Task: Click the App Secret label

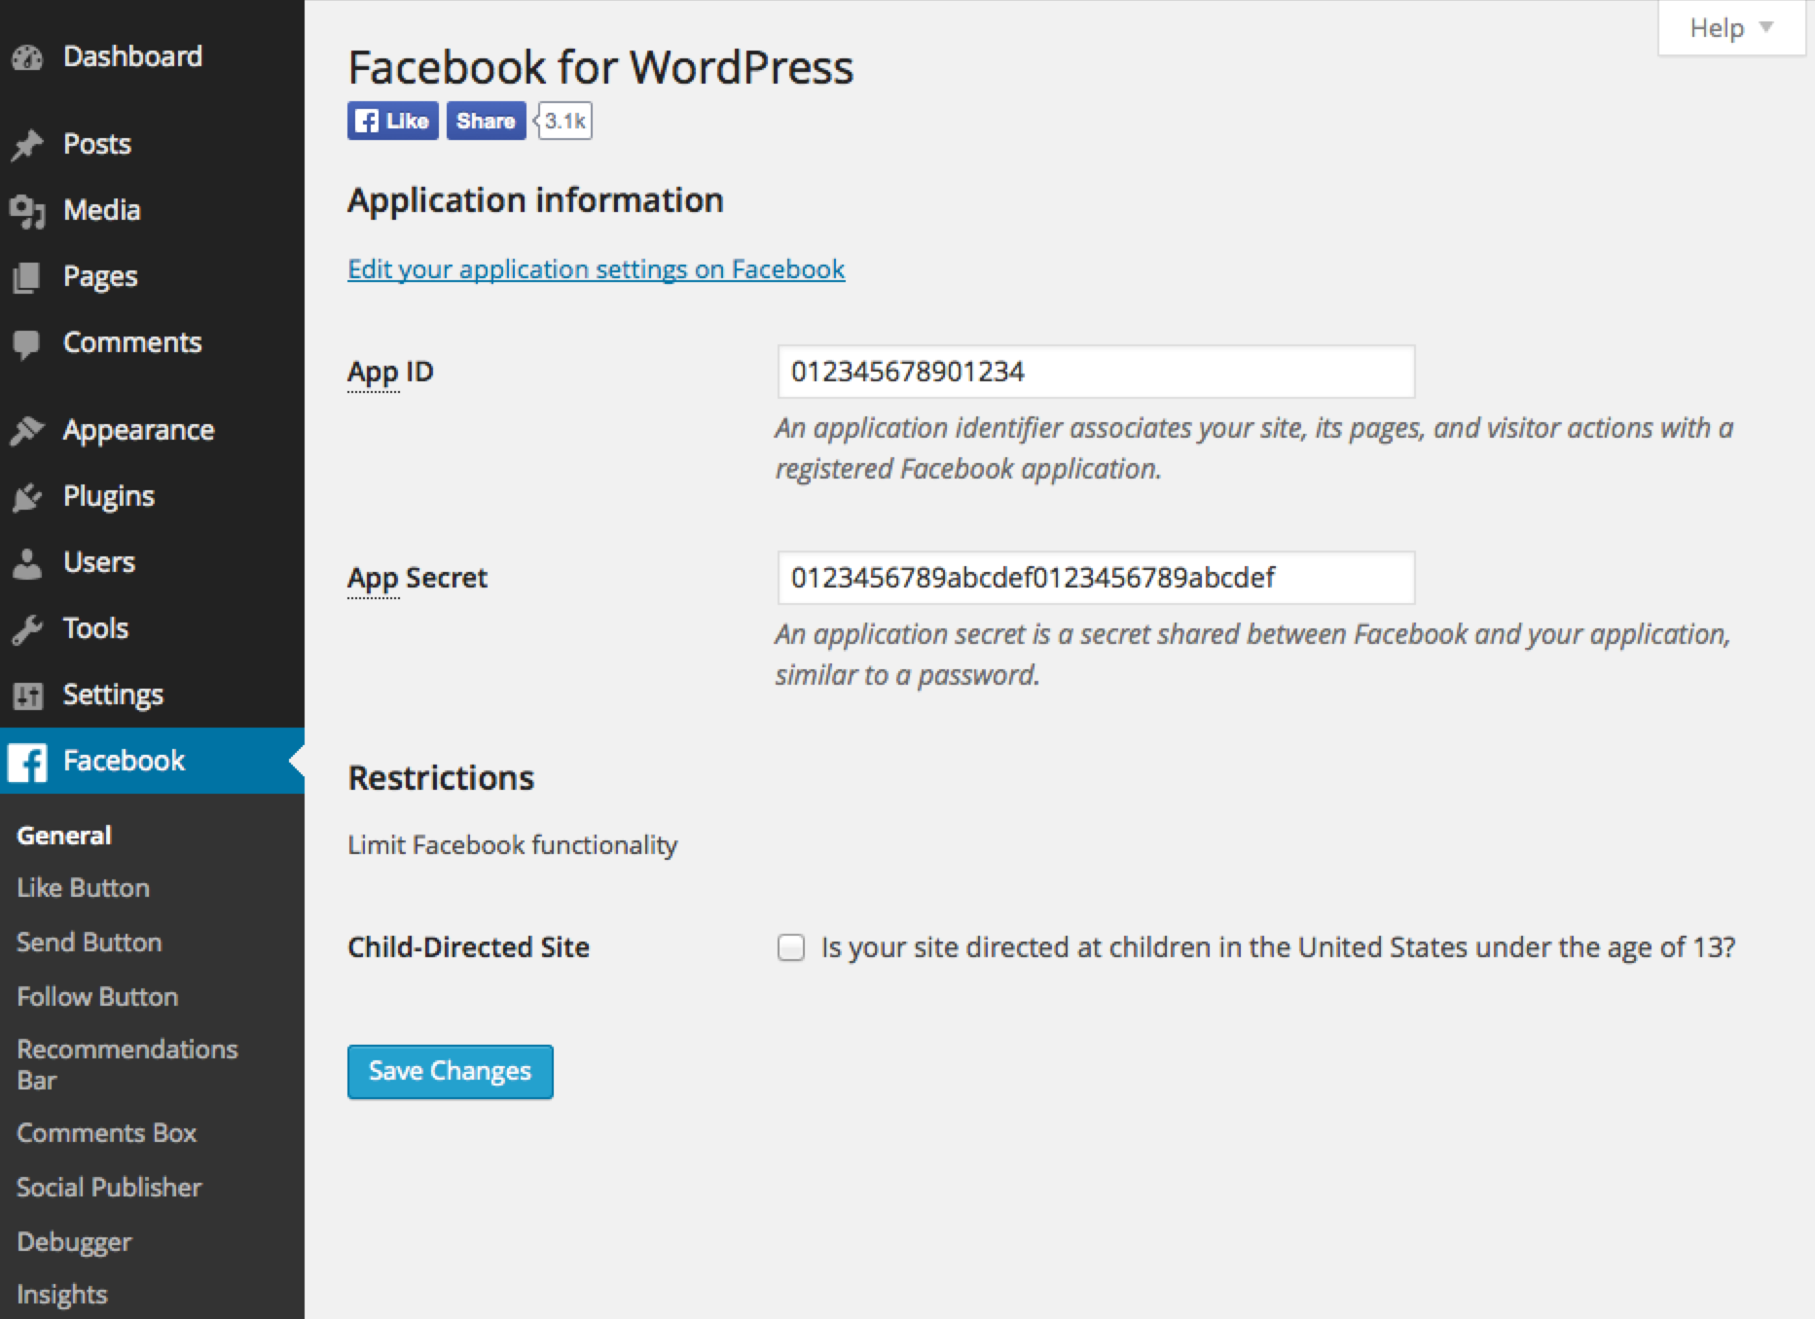Action: (417, 579)
